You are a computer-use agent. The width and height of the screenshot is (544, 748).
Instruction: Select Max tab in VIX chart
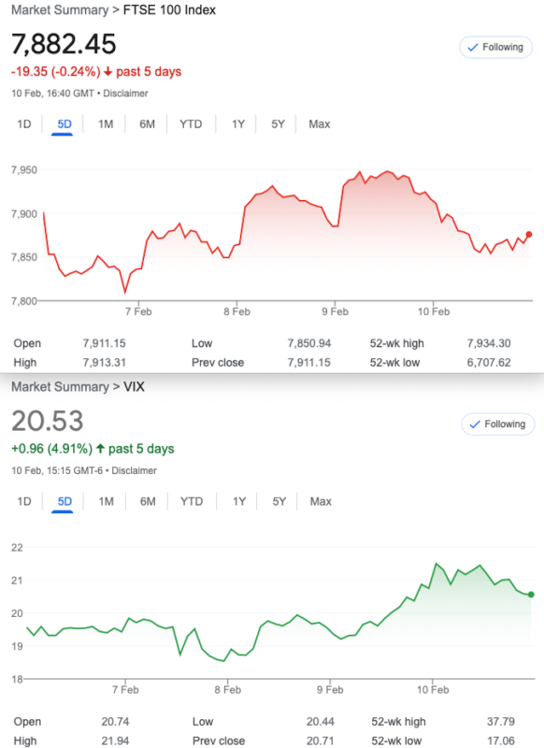[321, 502]
